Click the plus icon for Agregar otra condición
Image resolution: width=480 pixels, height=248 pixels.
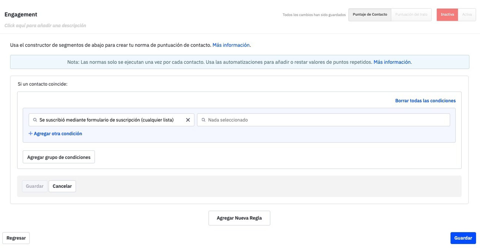30,133
